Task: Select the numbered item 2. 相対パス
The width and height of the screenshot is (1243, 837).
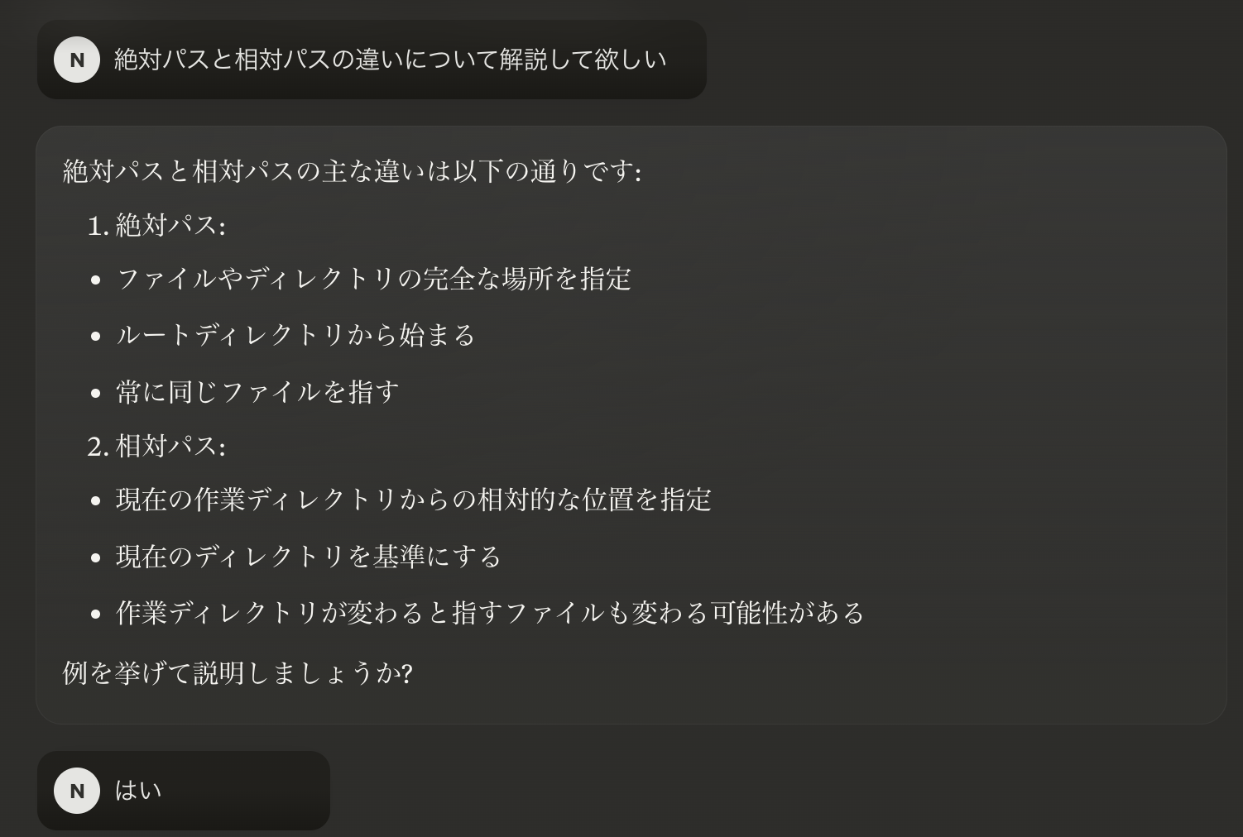Action: click(157, 447)
